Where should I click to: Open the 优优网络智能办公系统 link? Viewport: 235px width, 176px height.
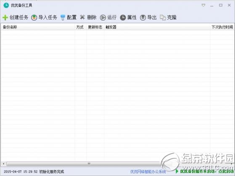pyautogui.click(x=148, y=172)
